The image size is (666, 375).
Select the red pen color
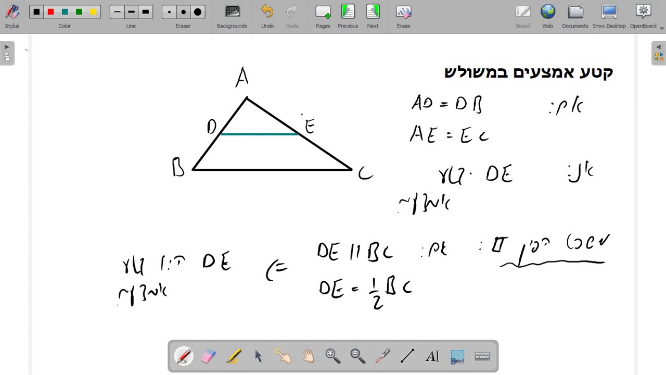[50, 12]
